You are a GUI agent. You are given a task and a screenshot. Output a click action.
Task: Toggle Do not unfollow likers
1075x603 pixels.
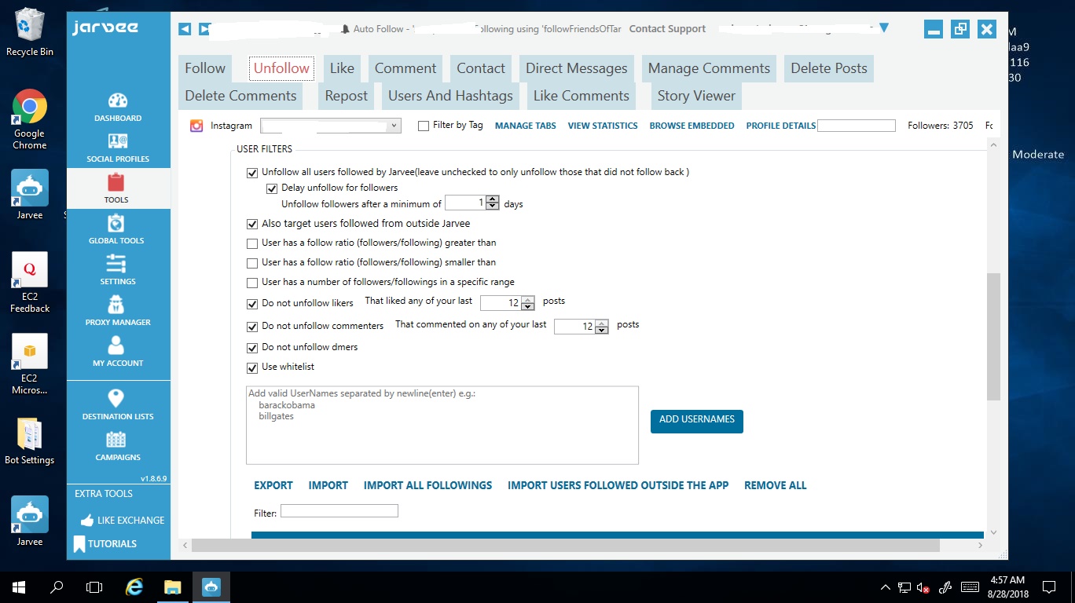pos(252,304)
